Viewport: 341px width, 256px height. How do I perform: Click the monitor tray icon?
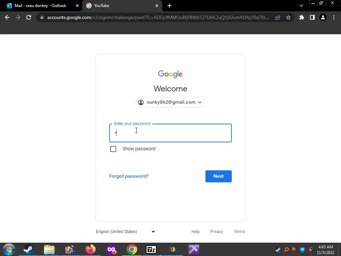pyautogui.click(x=302, y=249)
